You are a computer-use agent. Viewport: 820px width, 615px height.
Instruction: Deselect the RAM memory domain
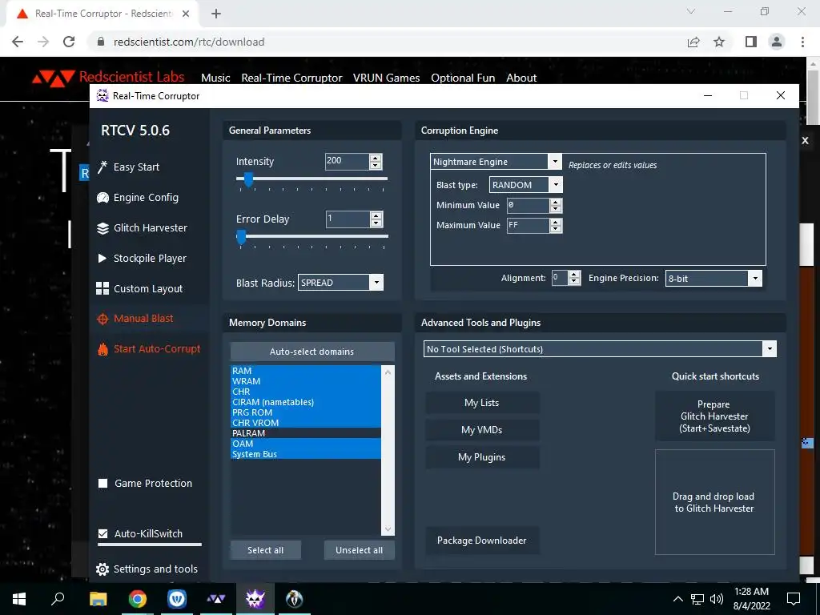[x=305, y=370]
